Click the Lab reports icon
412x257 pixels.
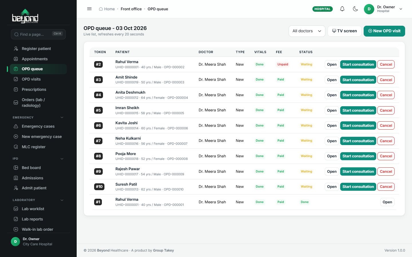coord(16,219)
